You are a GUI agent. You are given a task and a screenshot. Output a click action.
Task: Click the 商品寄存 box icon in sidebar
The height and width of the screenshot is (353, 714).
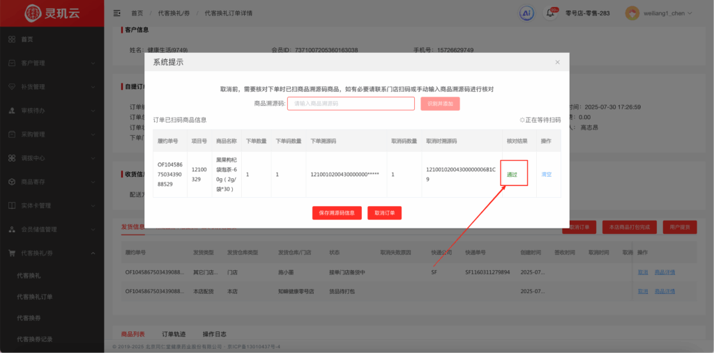(x=12, y=182)
